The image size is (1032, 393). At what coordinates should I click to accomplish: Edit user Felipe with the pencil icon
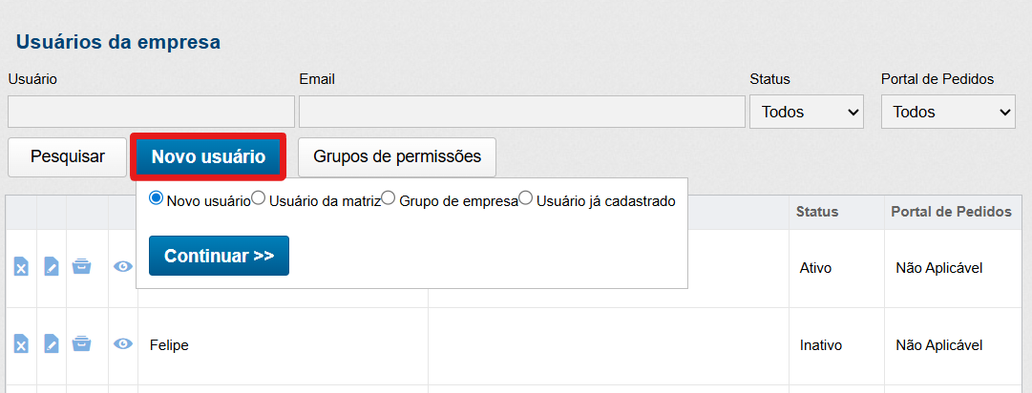52,344
